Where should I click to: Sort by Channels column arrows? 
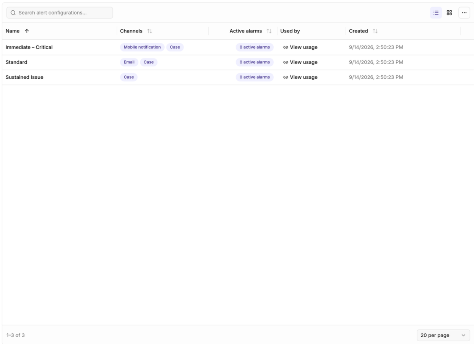149,31
